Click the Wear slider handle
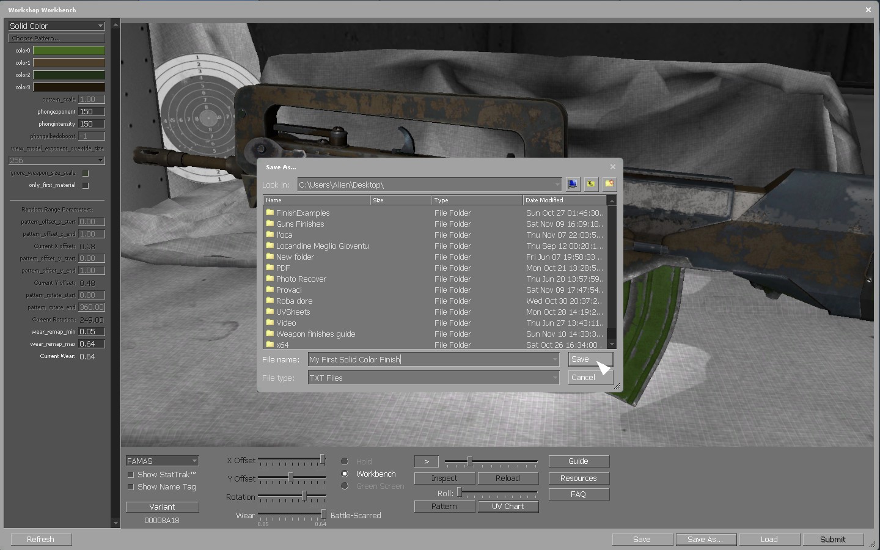This screenshot has height=550, width=880. 323,514
